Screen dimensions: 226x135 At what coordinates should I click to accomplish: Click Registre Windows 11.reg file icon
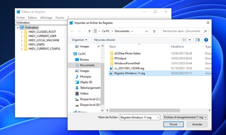111,73
